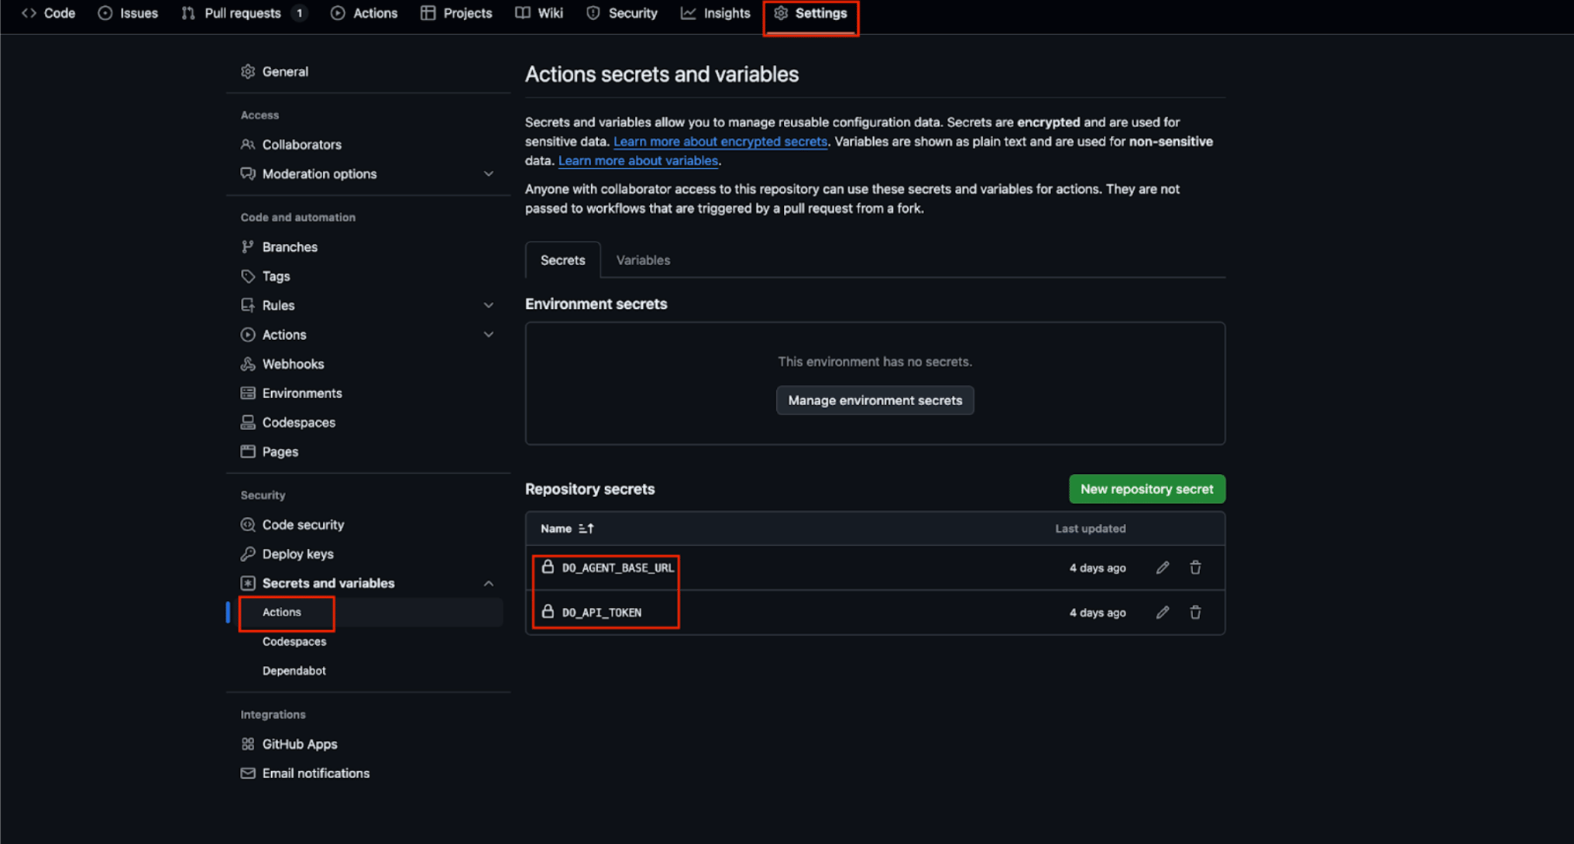The image size is (1574, 844).
Task: Click the DO_AGENT_BASE_URL secret name
Action: pyautogui.click(x=618, y=568)
